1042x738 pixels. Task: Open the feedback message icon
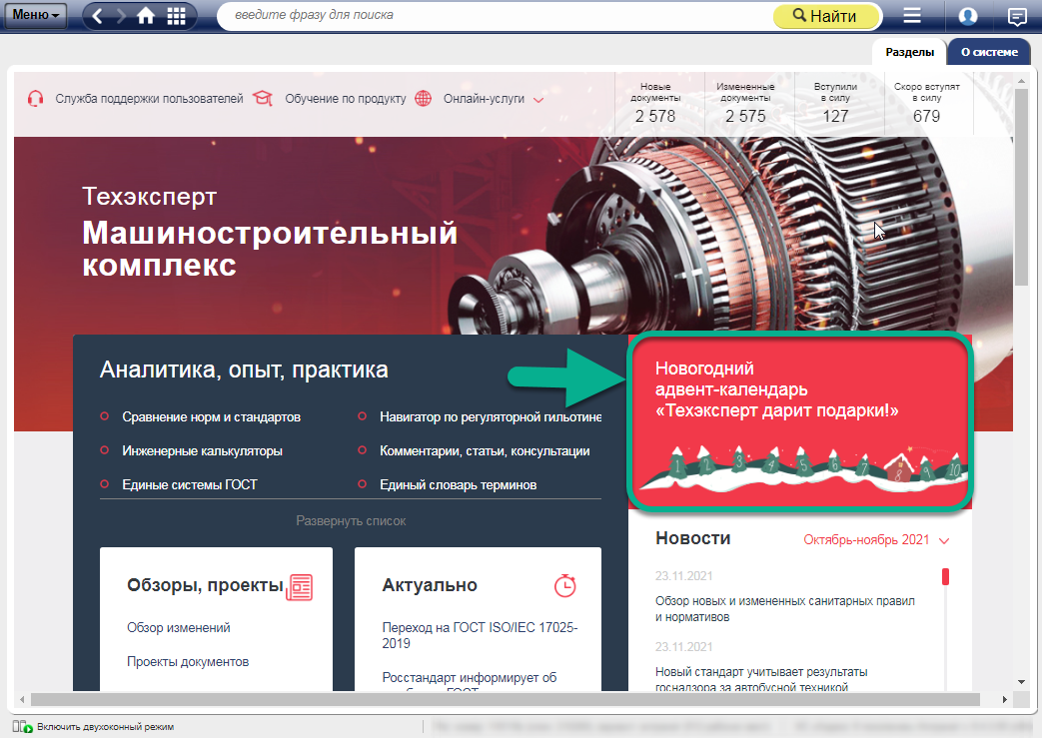tap(1017, 16)
